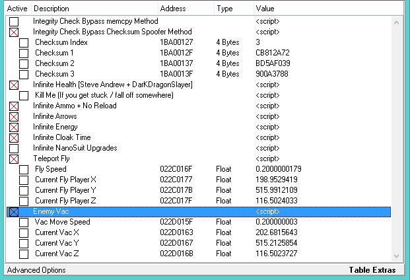The image size is (410, 280).
Task: Select Current Vac X value 202.6815643
Action: tap(277, 232)
